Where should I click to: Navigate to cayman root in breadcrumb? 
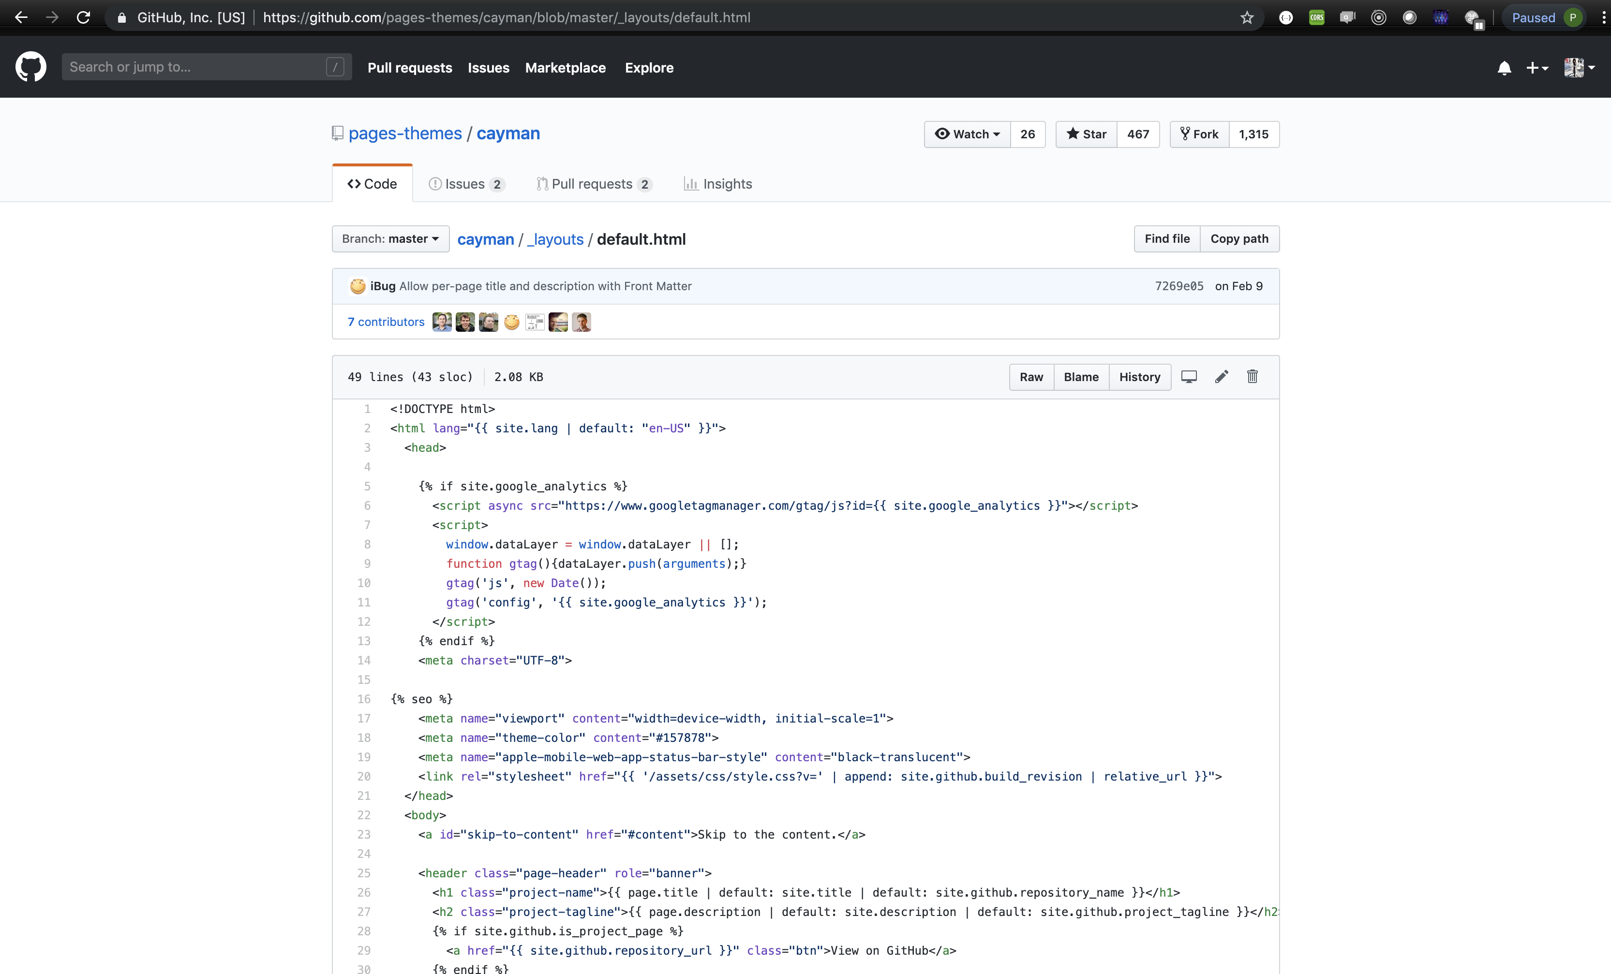pos(486,239)
